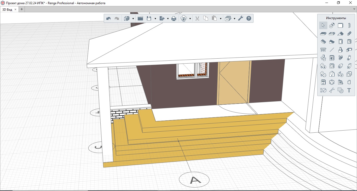Activate the Window tool
The height and width of the screenshot is (191, 357).
tap(349, 42)
